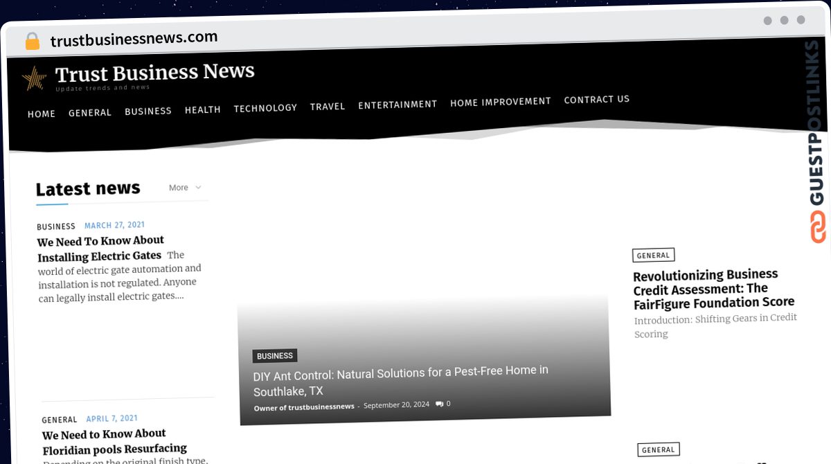Open the ENTERTAINMENT menu item
This screenshot has height=464, width=831.
[x=397, y=105]
